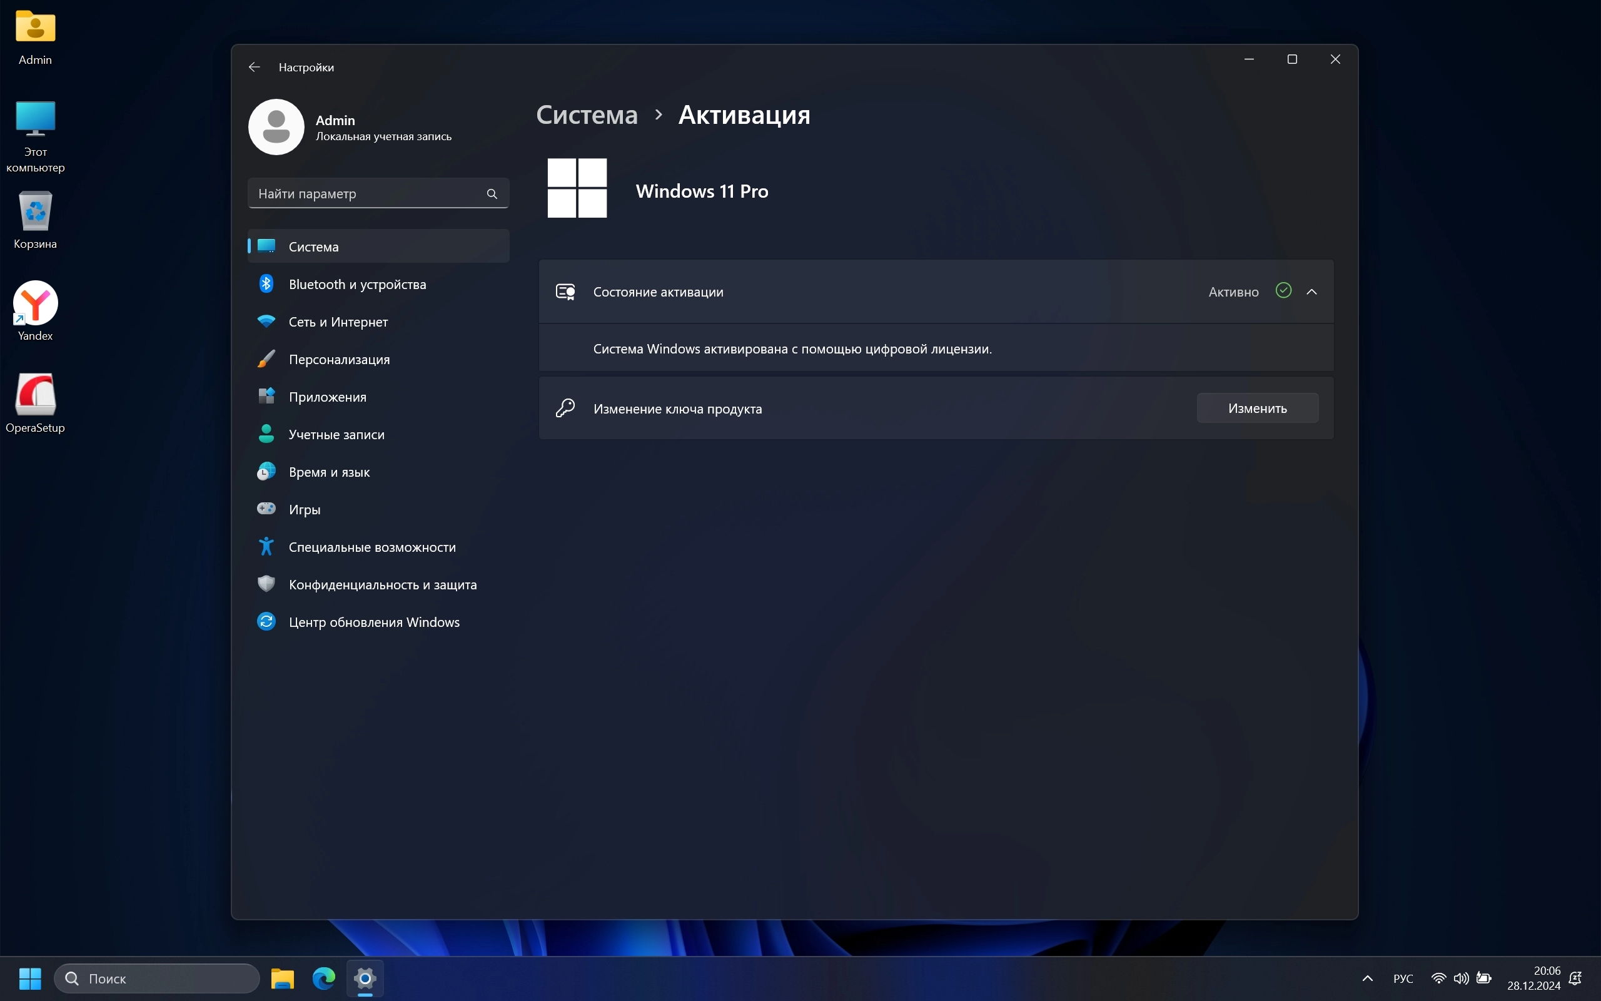
Task: Open Время и язык settings
Action: point(329,472)
